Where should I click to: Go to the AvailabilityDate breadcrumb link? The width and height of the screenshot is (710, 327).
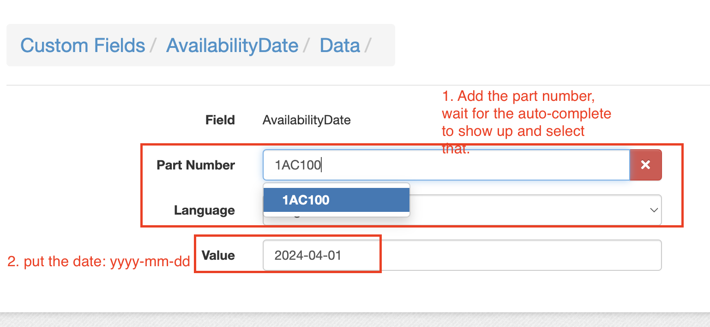[232, 46]
